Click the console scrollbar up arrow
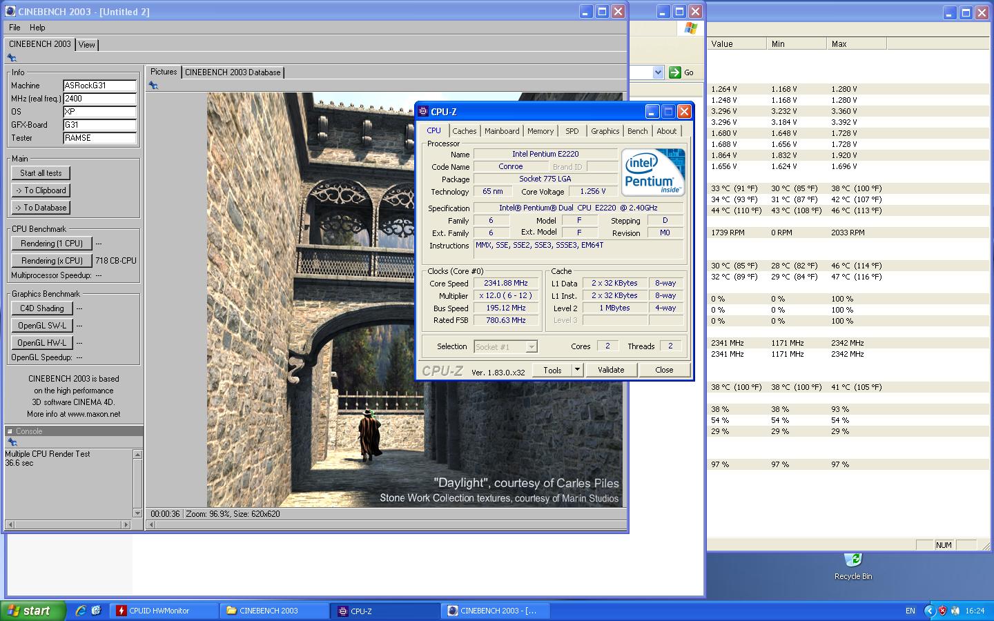994x621 pixels. [x=137, y=455]
